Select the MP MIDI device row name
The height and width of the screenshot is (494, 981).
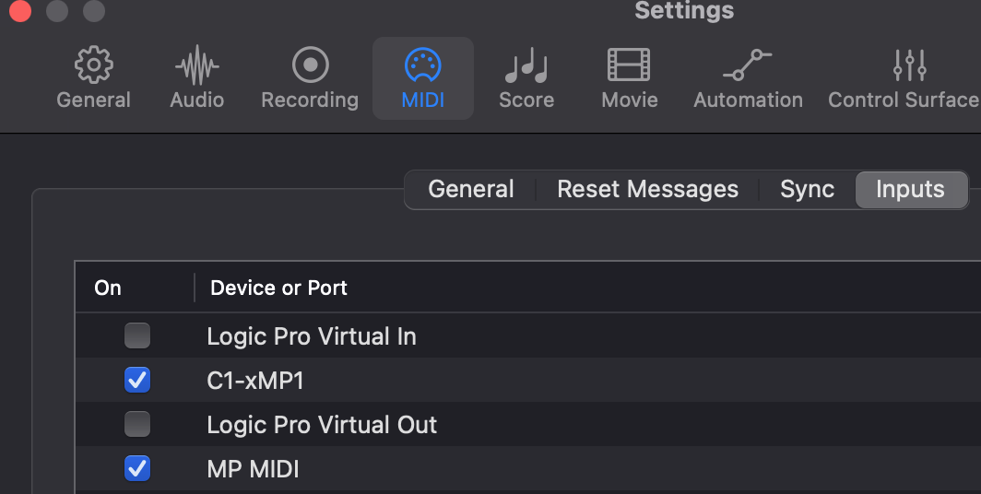[x=253, y=469]
